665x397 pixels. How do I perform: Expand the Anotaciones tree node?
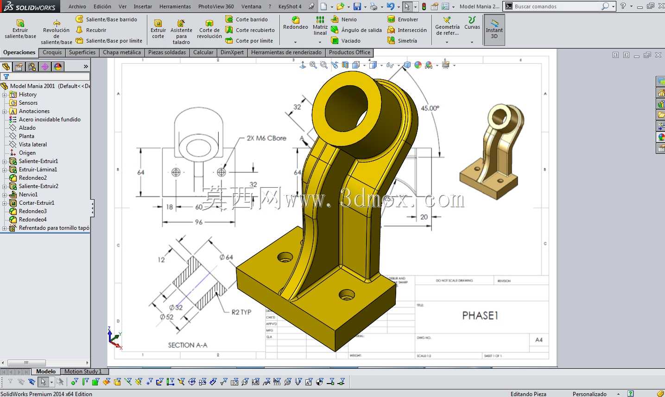click(x=5, y=111)
